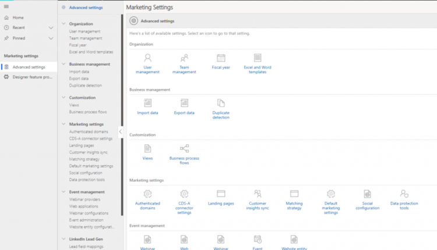Click the Authenticated domains sidebar link
Viewport: 437px width, 250px height.
88,132
